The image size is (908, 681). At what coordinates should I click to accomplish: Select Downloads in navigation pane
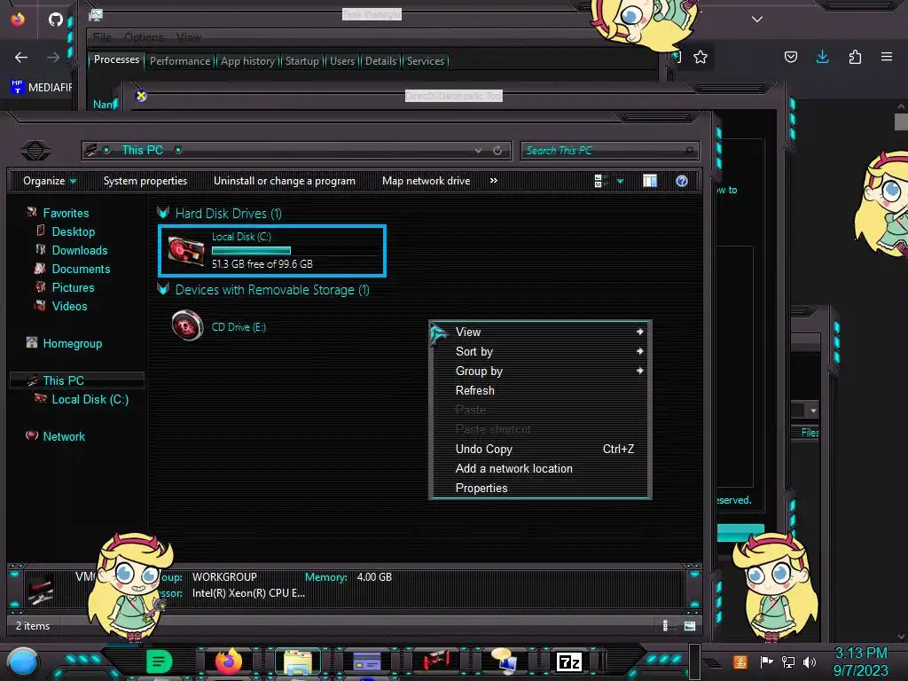click(x=79, y=250)
